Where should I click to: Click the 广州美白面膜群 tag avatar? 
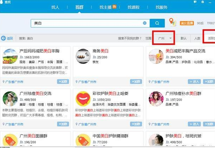[10, 140]
